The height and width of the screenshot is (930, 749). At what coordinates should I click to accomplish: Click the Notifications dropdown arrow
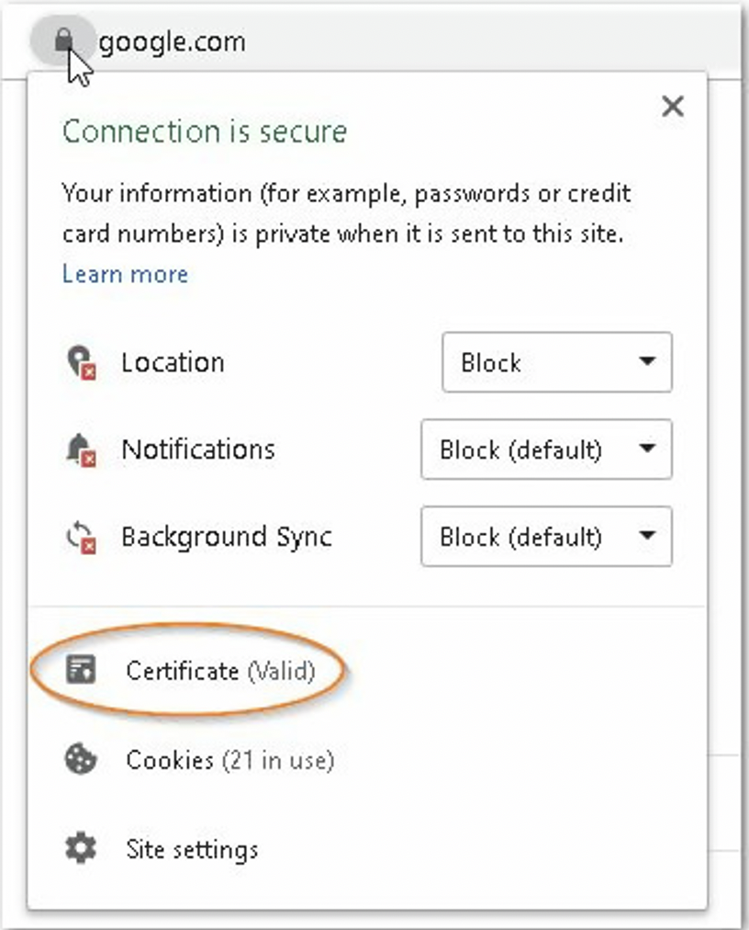647,448
